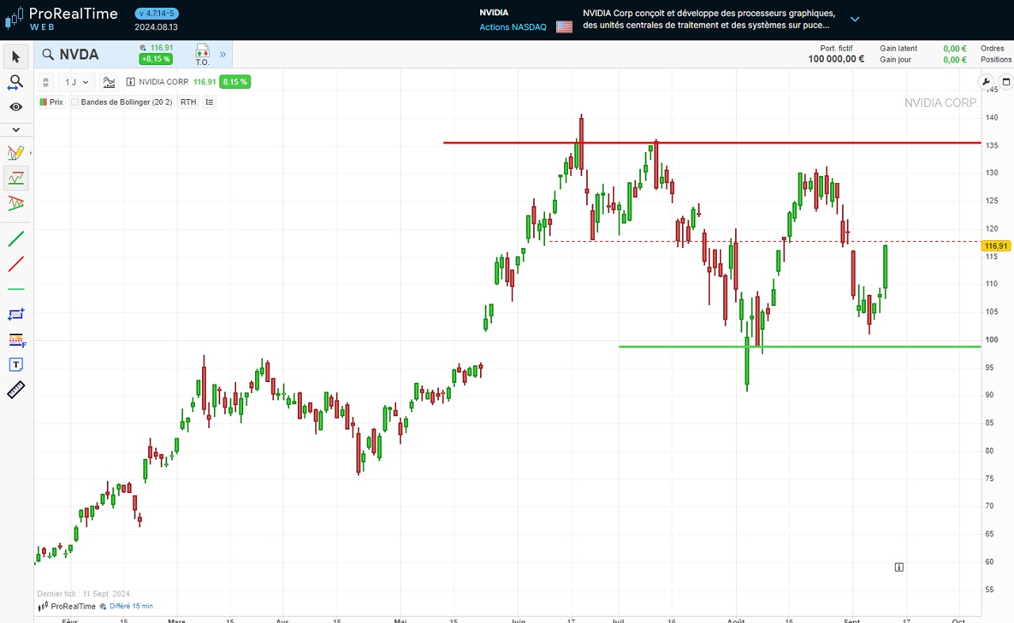Maximize the chart panel with square icon
The height and width of the screenshot is (623, 1014).
coord(1005,81)
